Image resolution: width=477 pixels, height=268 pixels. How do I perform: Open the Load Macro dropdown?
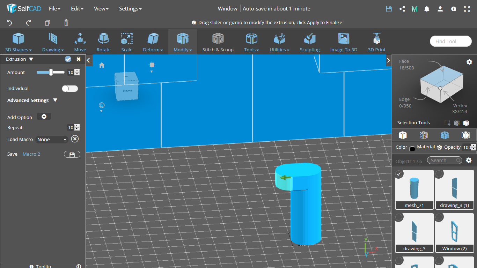(52, 139)
